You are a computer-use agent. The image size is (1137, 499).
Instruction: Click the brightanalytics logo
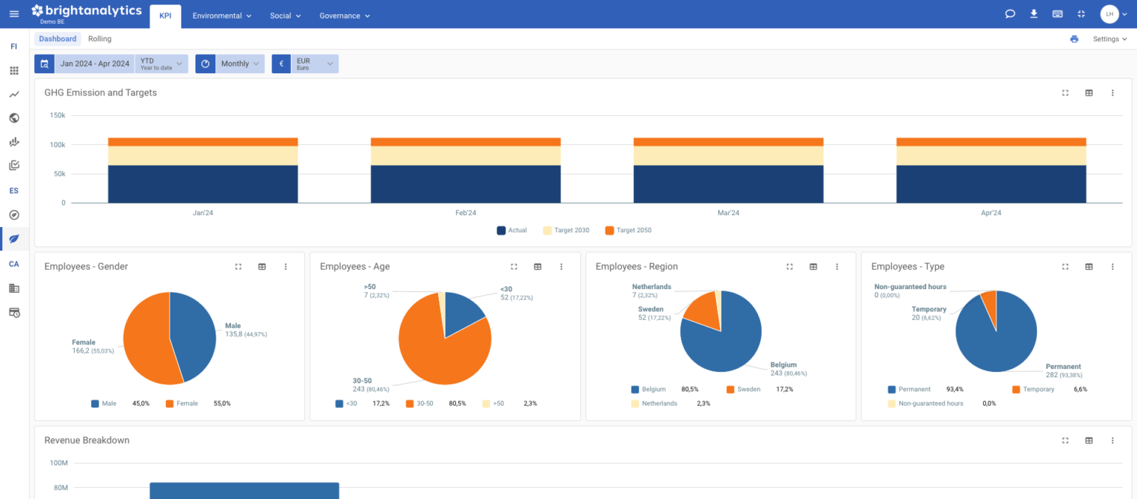86,10
